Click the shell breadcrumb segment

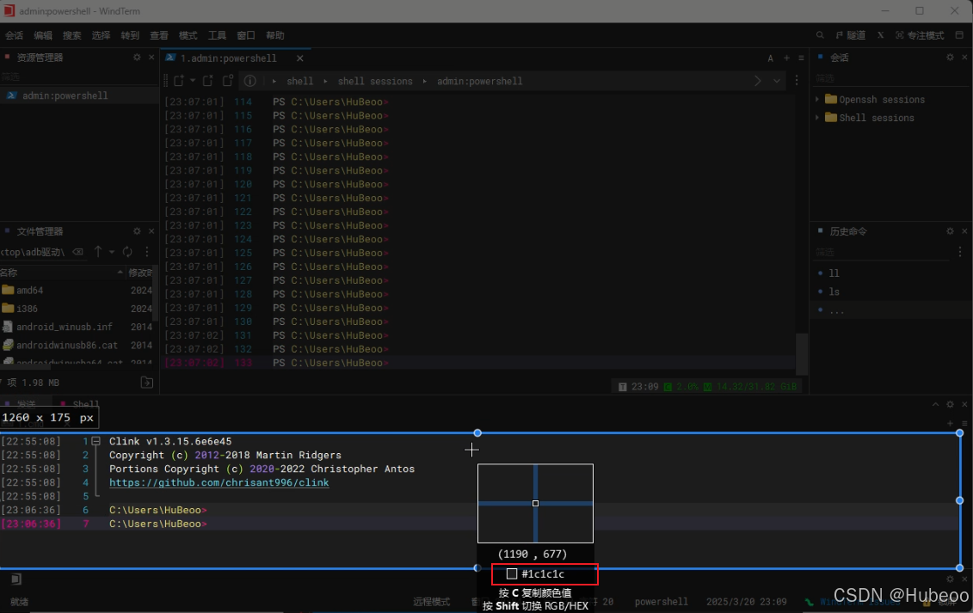[299, 82]
